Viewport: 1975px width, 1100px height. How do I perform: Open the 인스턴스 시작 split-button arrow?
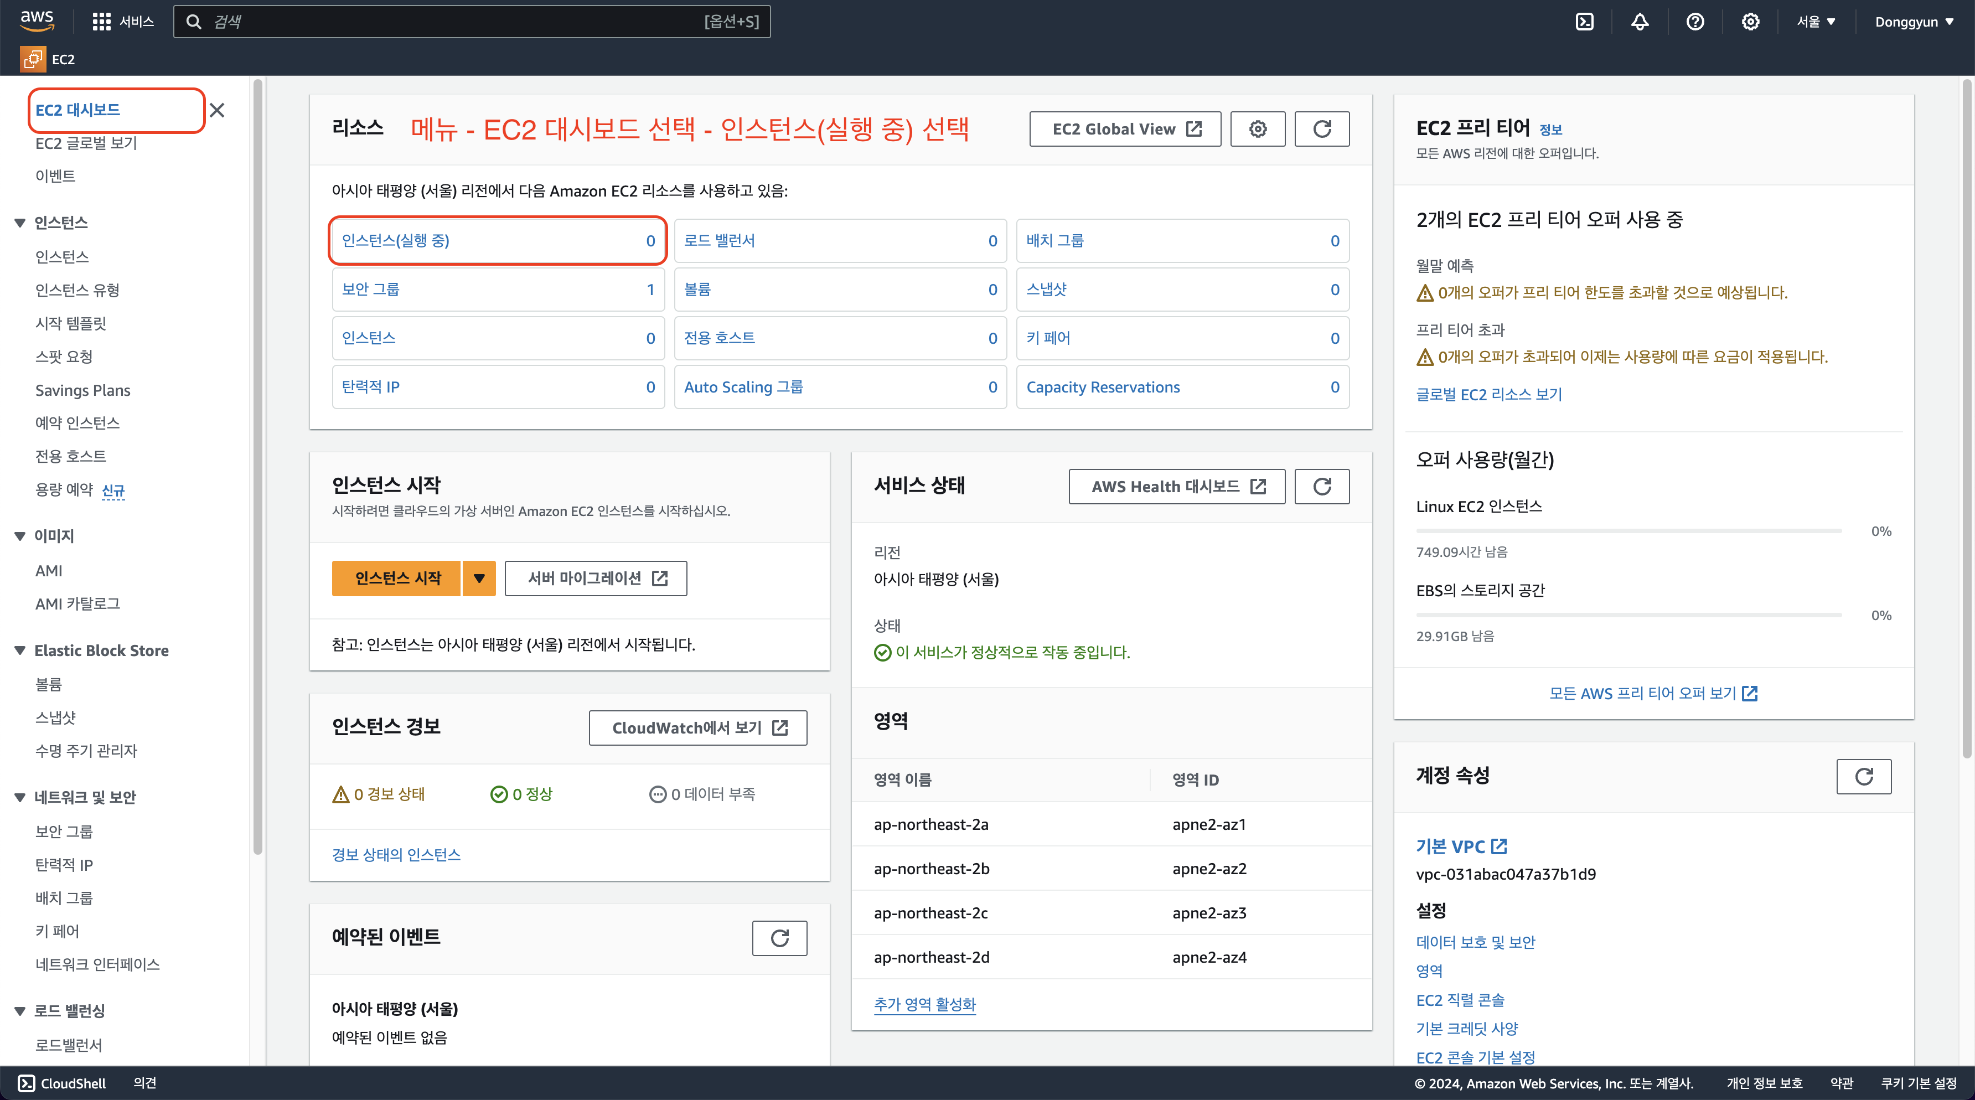pos(478,578)
